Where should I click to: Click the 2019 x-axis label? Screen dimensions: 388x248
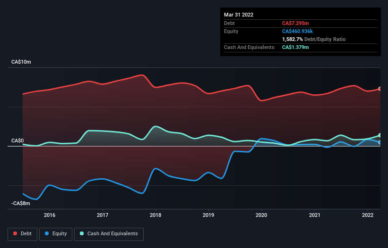pos(208,215)
